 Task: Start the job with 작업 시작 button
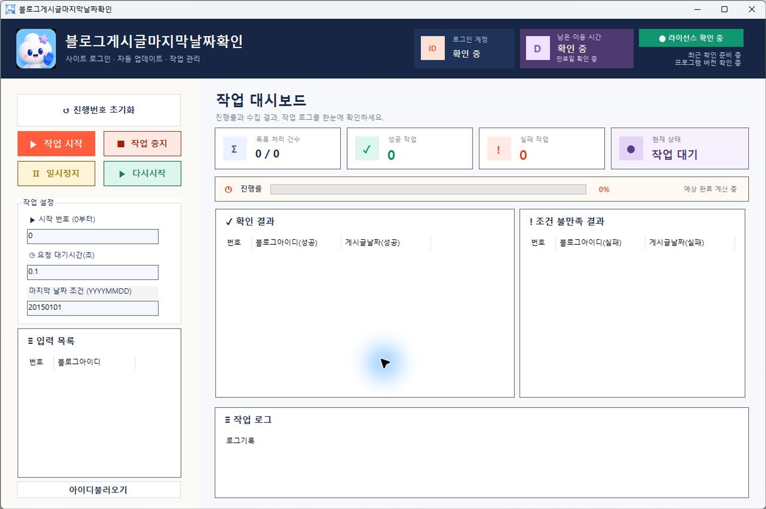(56, 144)
